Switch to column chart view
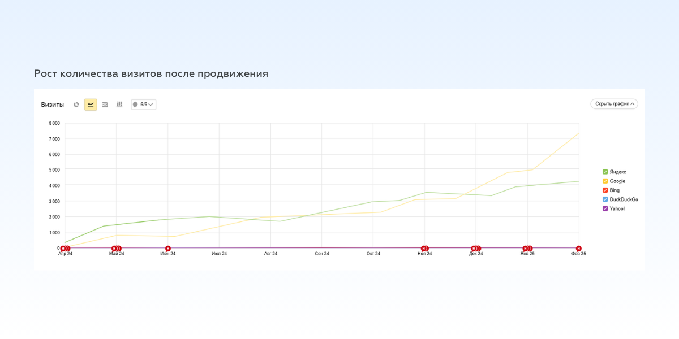Screen dimensions: 679x339 [119, 105]
